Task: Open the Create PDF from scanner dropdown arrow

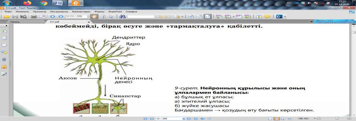Action: [233, 17]
